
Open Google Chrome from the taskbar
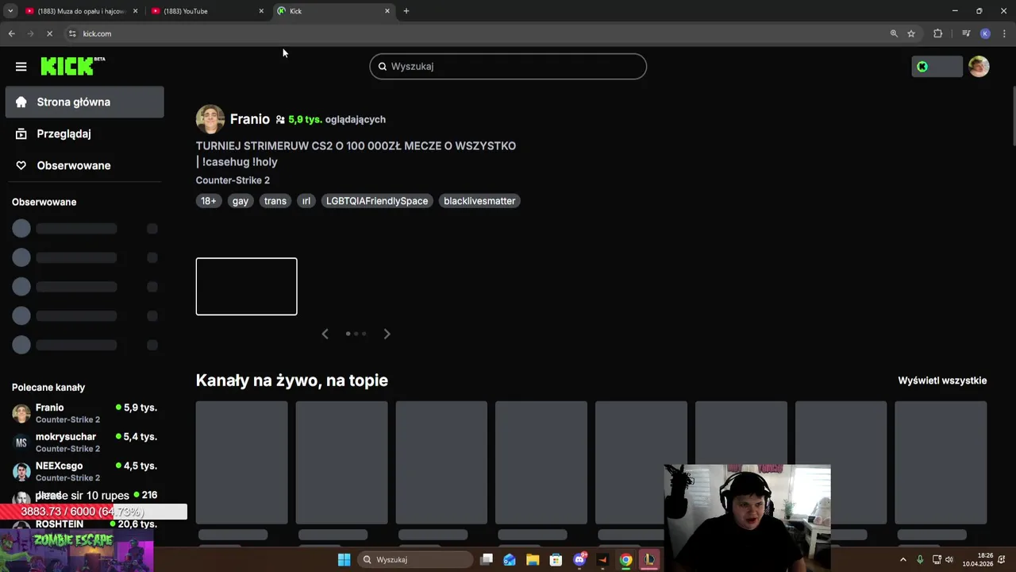pyautogui.click(x=625, y=559)
